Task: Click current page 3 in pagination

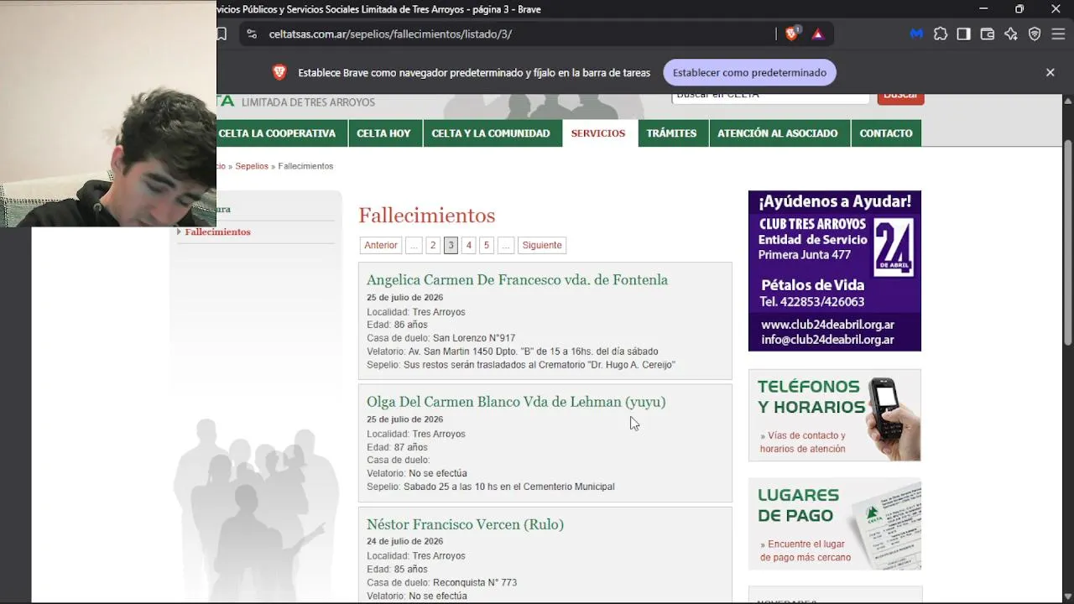Action: click(x=451, y=245)
